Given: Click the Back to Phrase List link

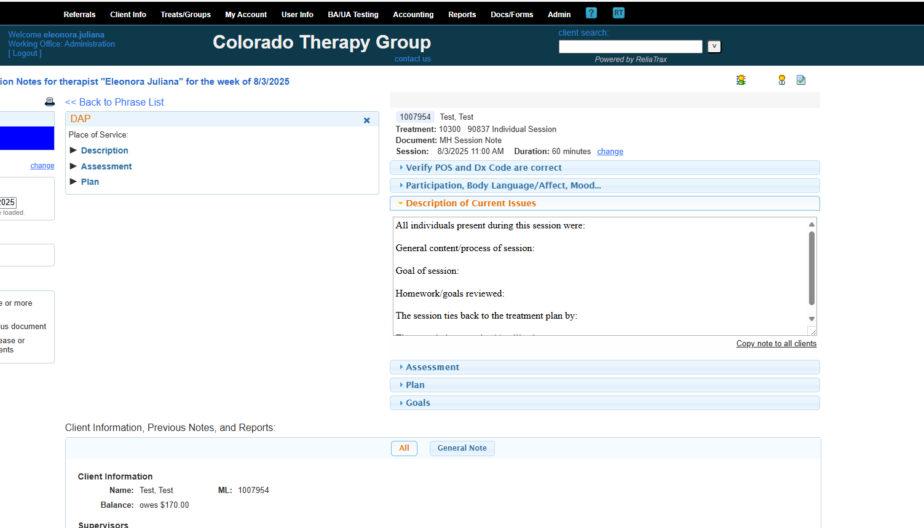Looking at the screenshot, I should [114, 102].
